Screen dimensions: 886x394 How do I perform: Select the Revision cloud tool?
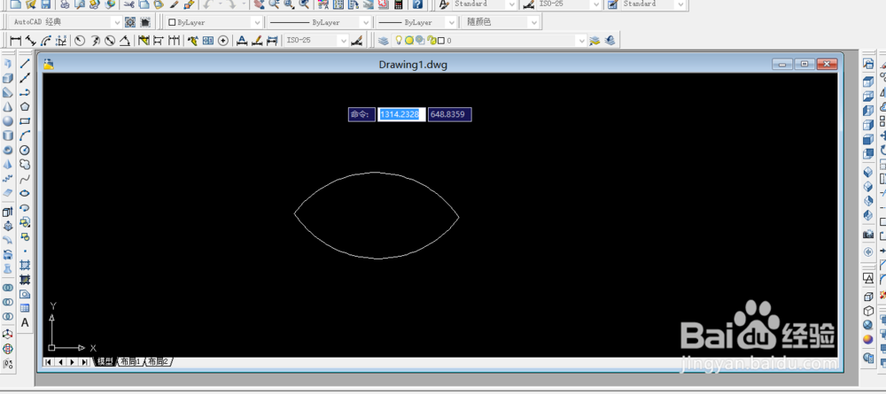(x=25, y=165)
